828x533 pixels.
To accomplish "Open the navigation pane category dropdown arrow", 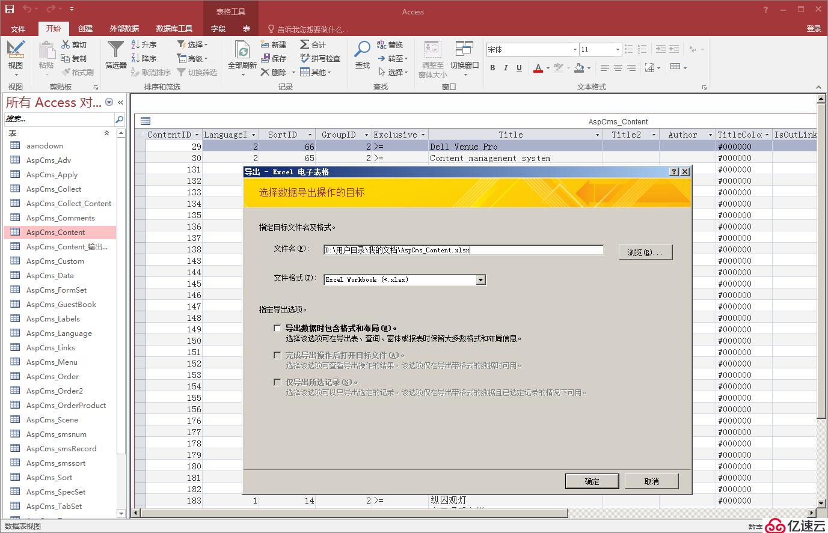I will tap(109, 102).
